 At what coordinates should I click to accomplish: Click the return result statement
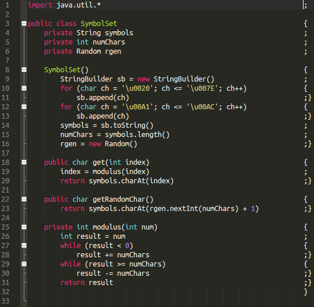[x=87, y=283]
